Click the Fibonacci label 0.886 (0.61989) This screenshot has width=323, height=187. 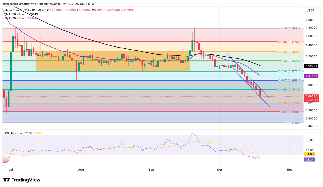click(290, 103)
